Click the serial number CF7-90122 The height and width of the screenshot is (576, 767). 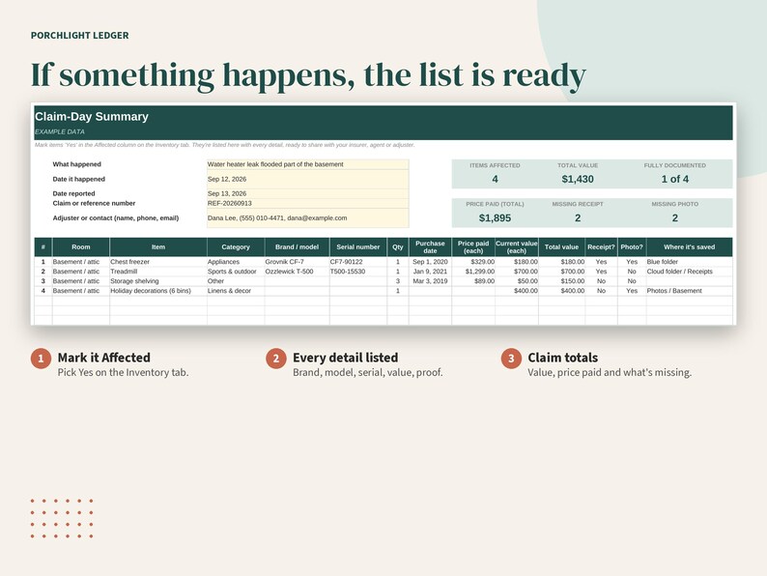358,262
